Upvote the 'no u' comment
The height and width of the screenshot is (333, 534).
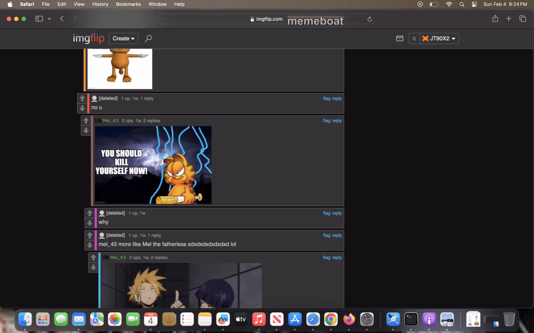tap(82, 98)
